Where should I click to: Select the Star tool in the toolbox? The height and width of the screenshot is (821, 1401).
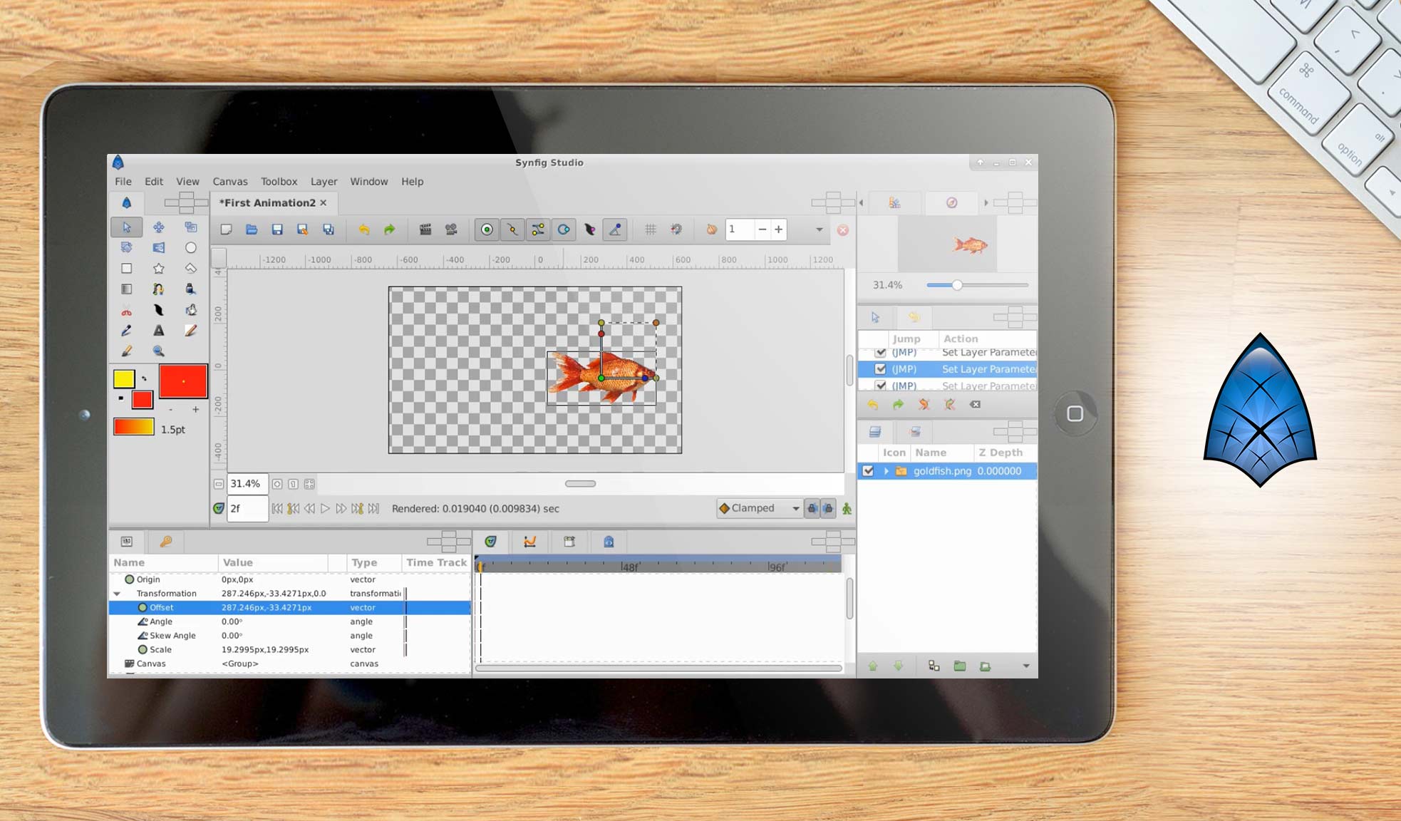coord(159,269)
